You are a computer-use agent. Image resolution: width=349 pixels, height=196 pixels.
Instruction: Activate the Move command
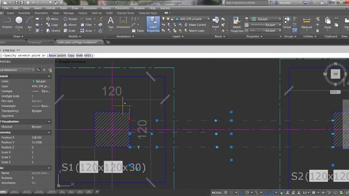[x=52, y=19]
